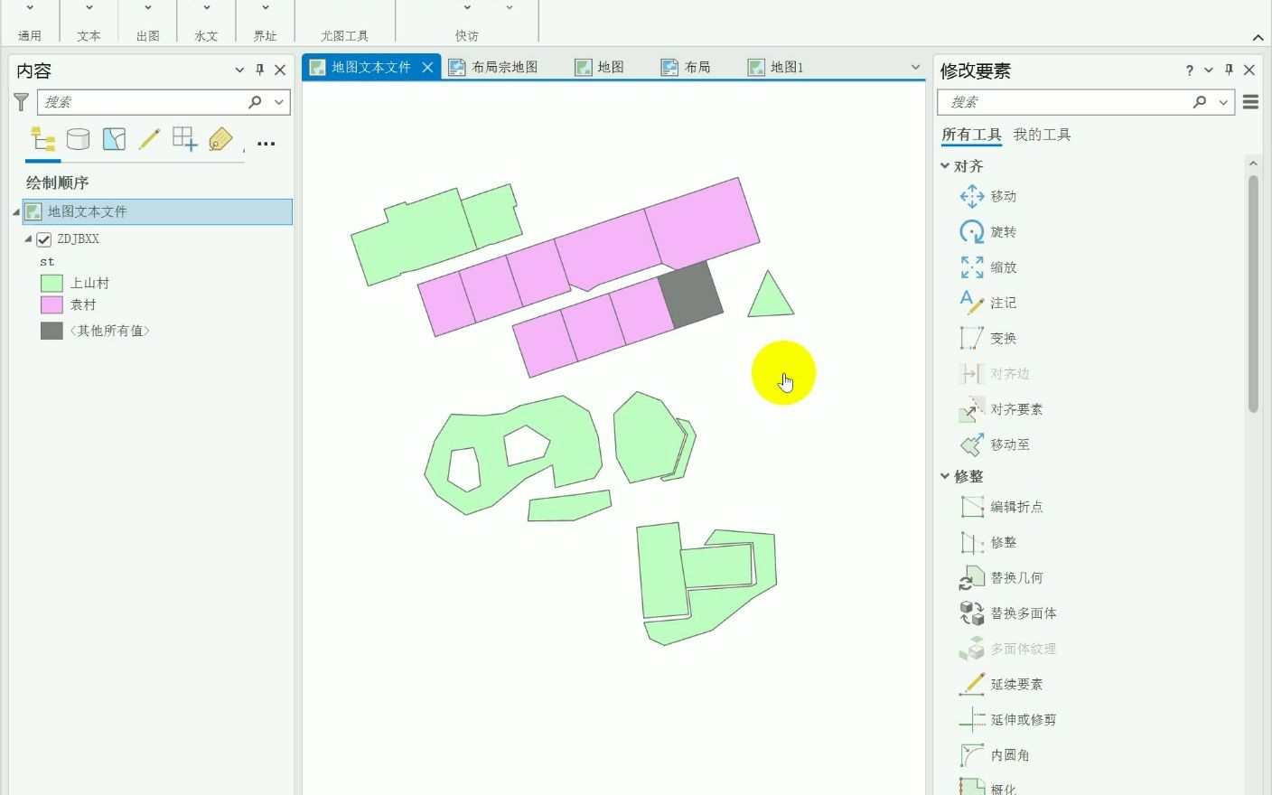Click the search magnifier in 修改要素 pane
This screenshot has height=795, width=1272.
[x=1200, y=102]
